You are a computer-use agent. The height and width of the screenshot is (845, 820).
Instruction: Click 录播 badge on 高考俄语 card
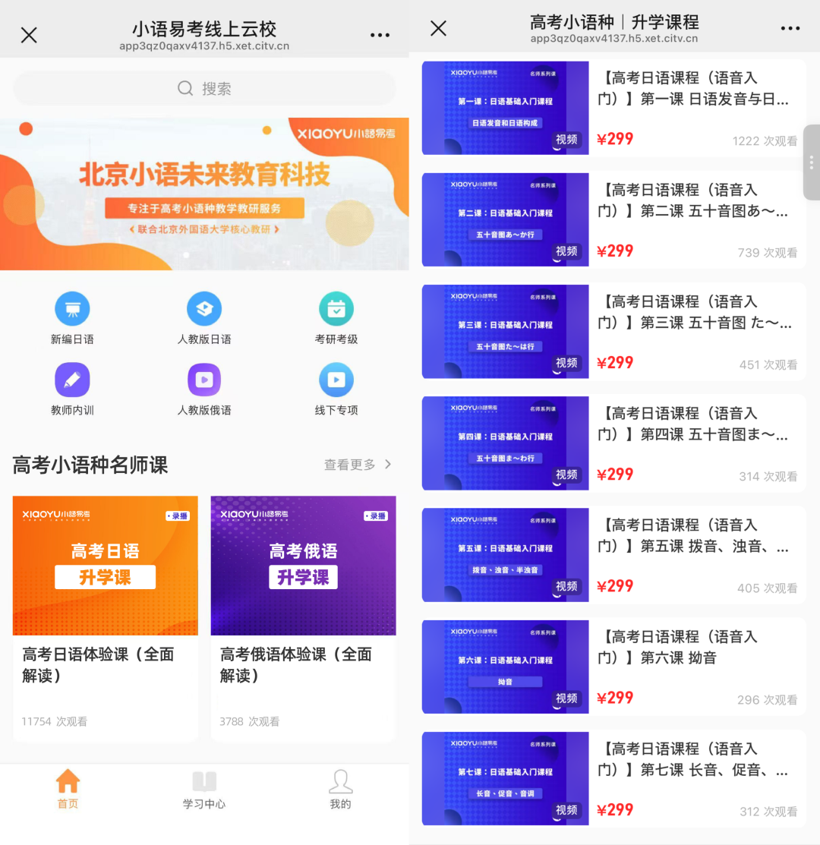(376, 516)
